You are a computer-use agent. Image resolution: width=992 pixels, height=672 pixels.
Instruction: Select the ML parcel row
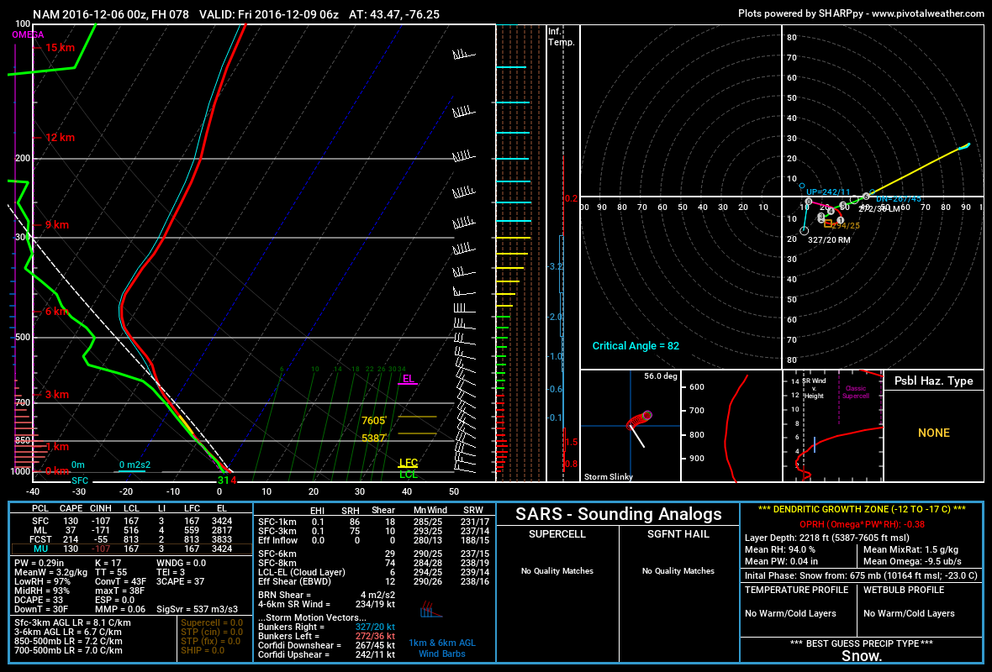click(131, 530)
